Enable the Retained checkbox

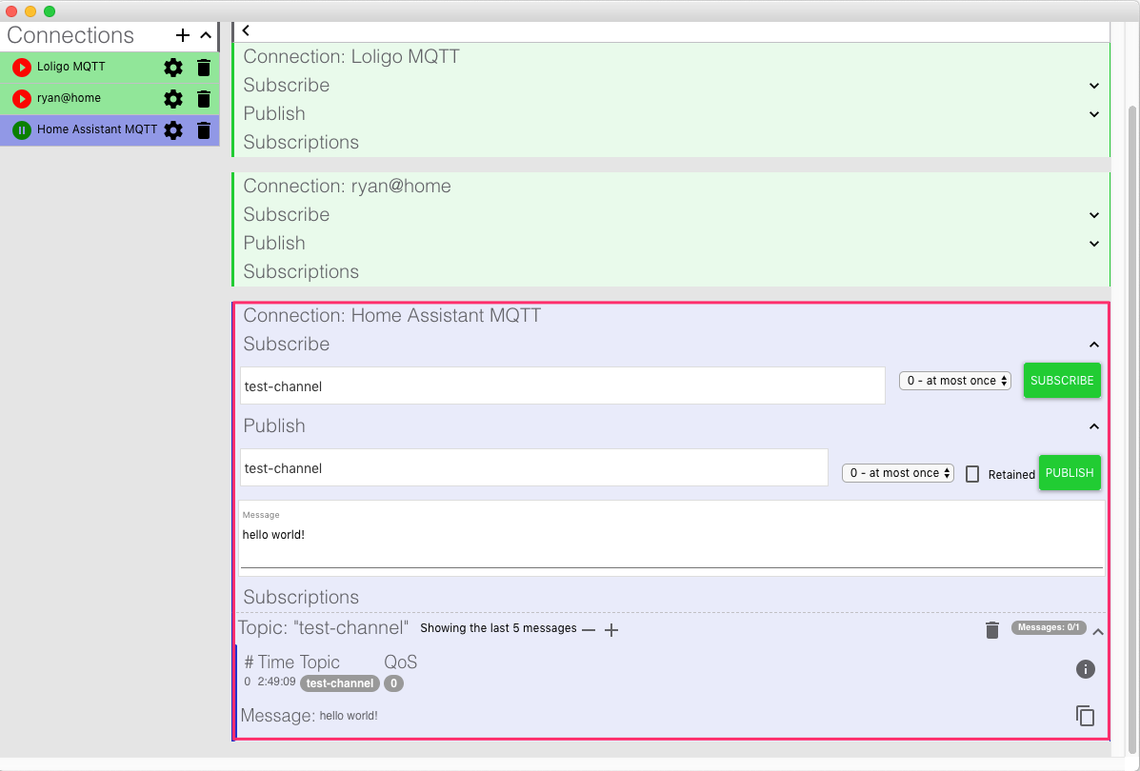coord(972,475)
